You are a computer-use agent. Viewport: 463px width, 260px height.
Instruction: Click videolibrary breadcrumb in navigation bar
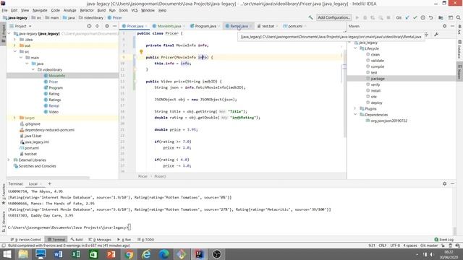click(91, 17)
